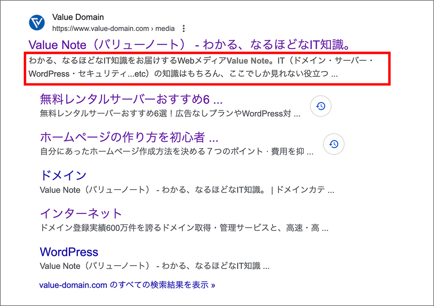Screen dimensions: 434x306
Task: Click the history icon beside ホームページの作り方を初心者
Action: (x=334, y=144)
